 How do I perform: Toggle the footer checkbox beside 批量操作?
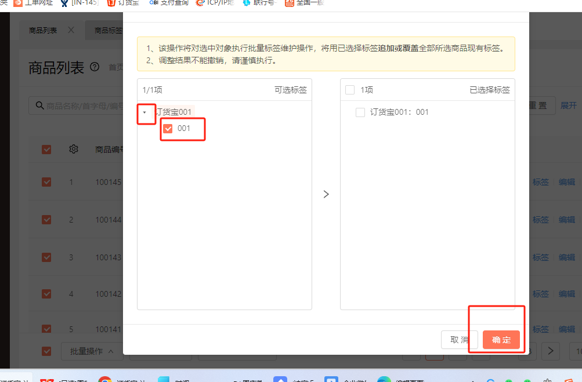46,351
